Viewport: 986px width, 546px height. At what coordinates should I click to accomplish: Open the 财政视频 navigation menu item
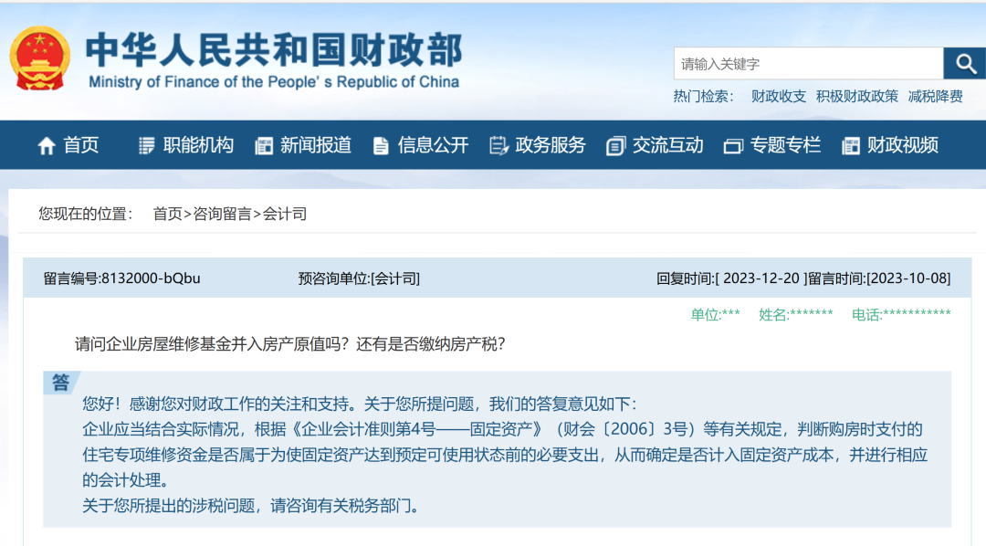tap(902, 145)
